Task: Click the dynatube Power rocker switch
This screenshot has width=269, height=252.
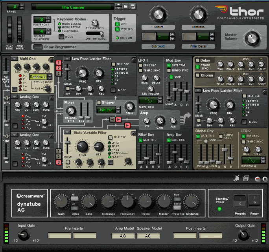Action: [254, 200]
